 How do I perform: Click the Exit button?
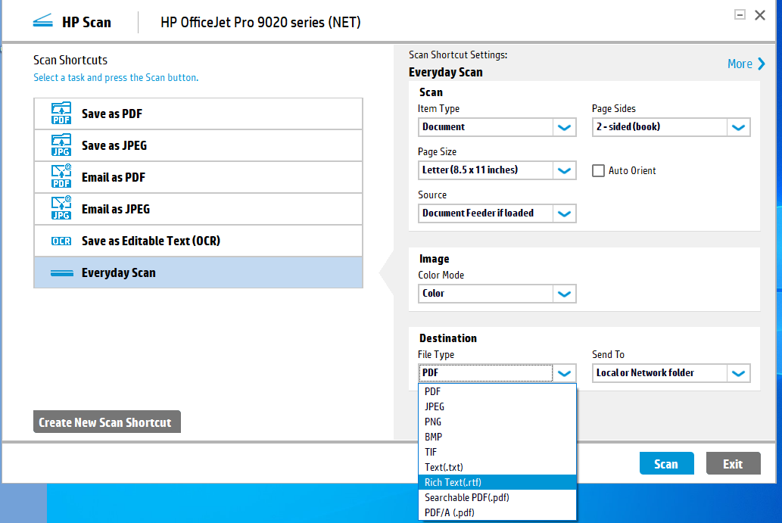coord(733,463)
